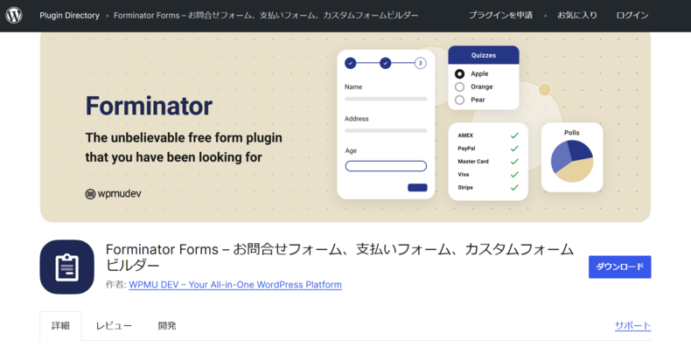Click the PayPal checkmark in banner
The height and width of the screenshot is (354, 691).
[x=514, y=149]
